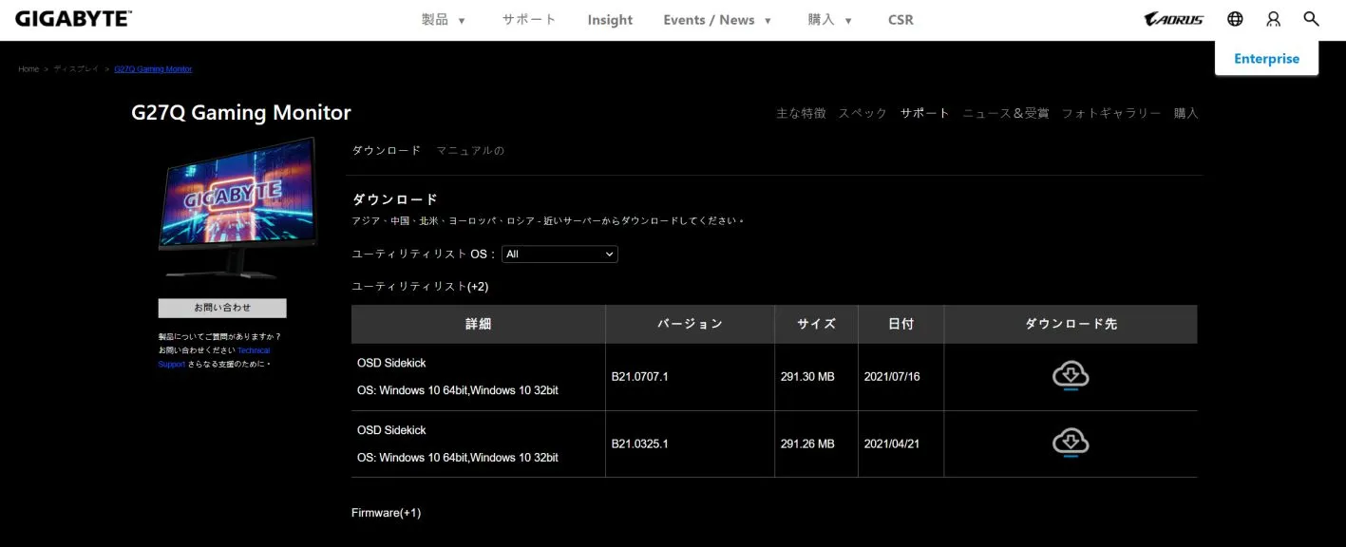The image size is (1346, 547).
Task: Click the G27Q Gaming Monitor breadcrumb
Action: 153,69
